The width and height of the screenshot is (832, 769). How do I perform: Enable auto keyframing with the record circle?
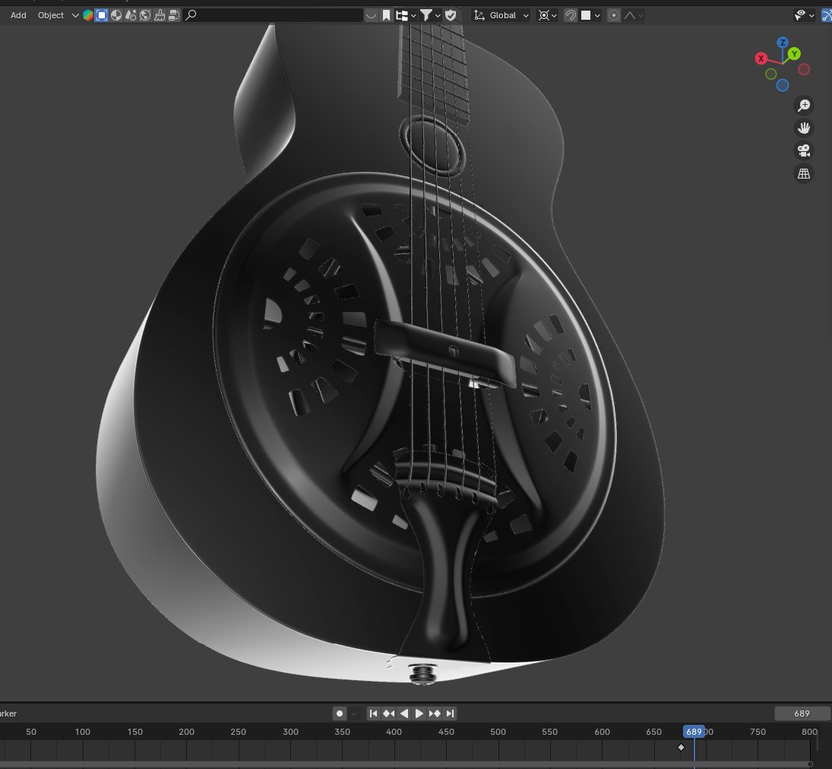pos(339,713)
